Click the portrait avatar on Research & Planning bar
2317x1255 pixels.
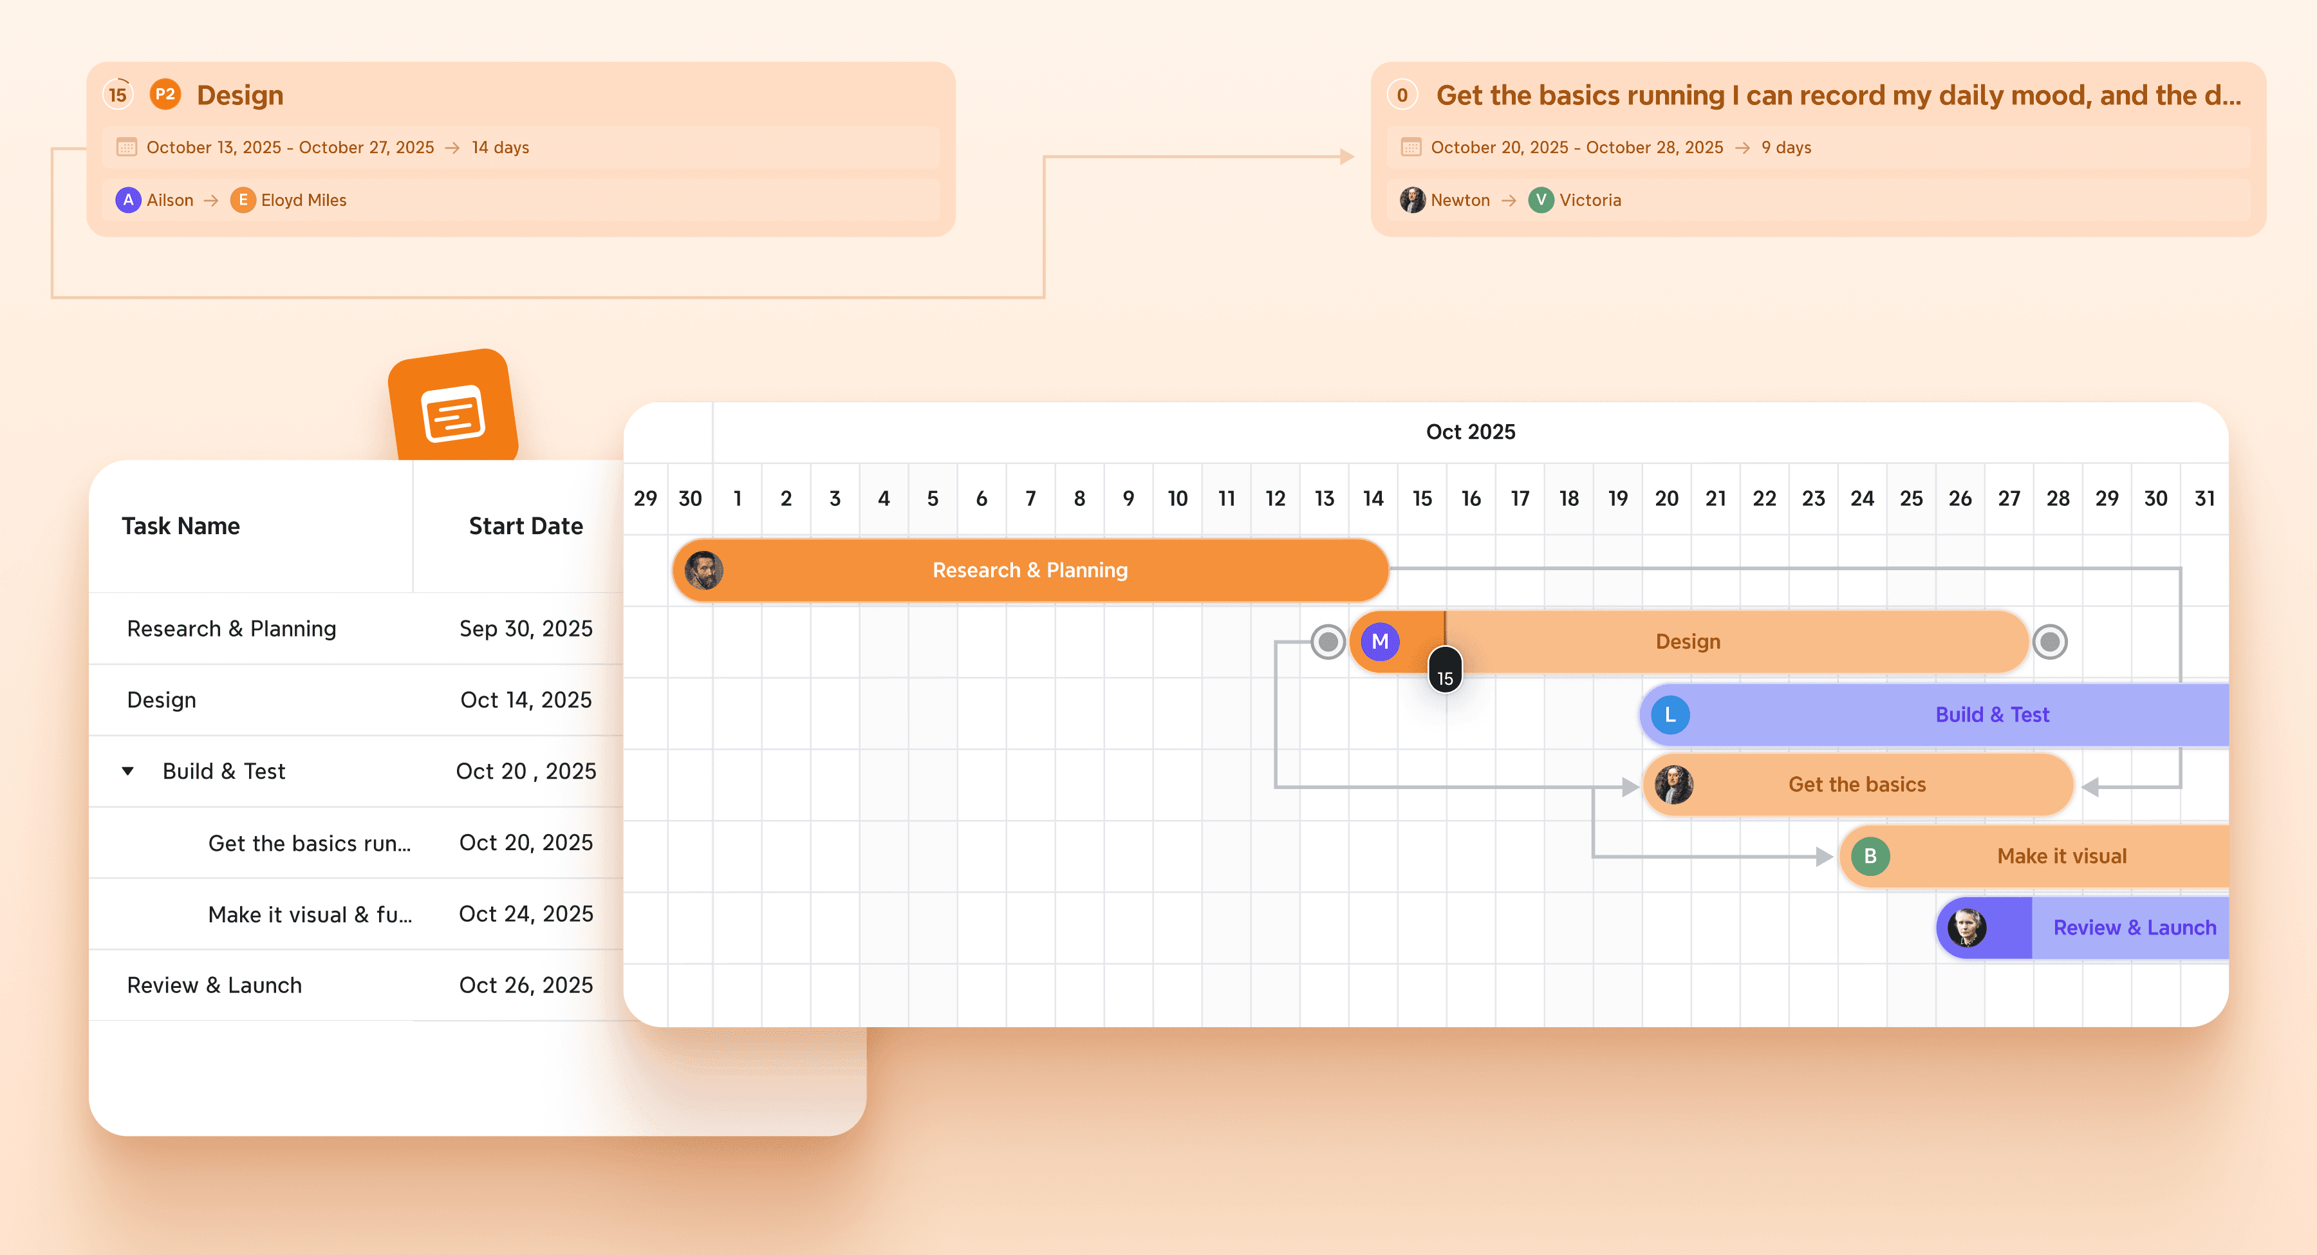click(705, 570)
